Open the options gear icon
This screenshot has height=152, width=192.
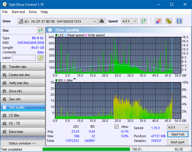(x=168, y=21)
